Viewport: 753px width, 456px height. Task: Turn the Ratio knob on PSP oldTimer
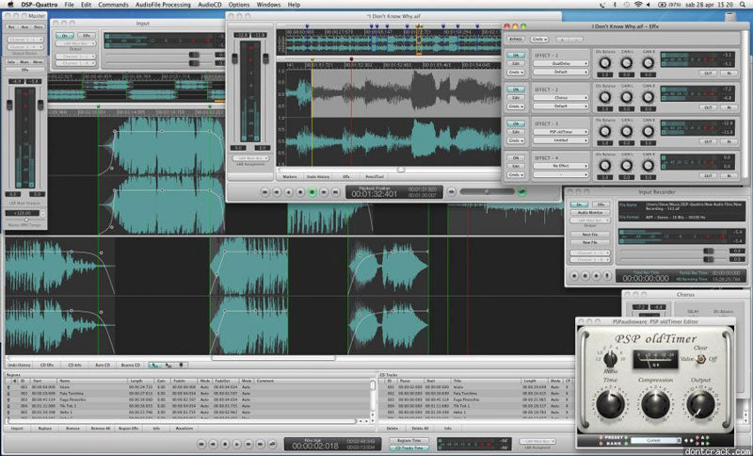click(x=610, y=358)
